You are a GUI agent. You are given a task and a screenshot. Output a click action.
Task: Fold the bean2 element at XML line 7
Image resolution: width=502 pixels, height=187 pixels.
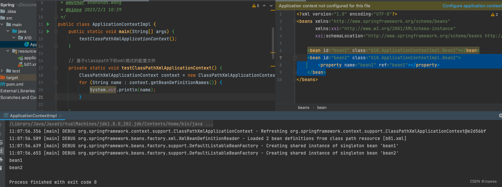[295, 58]
